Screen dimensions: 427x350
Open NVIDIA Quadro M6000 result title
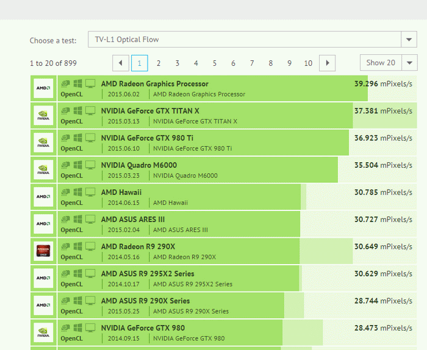[x=139, y=165]
